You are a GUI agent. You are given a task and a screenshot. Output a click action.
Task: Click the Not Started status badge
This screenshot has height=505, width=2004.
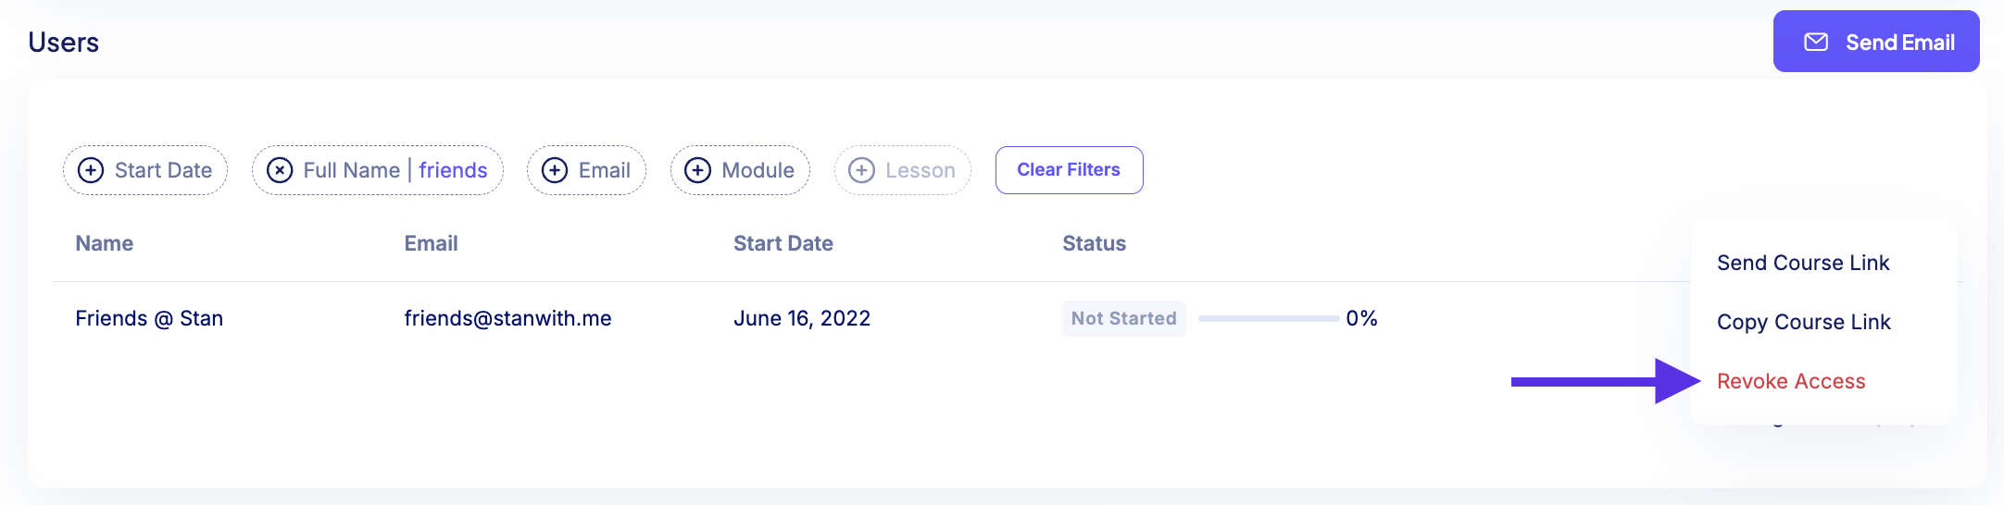point(1124,318)
